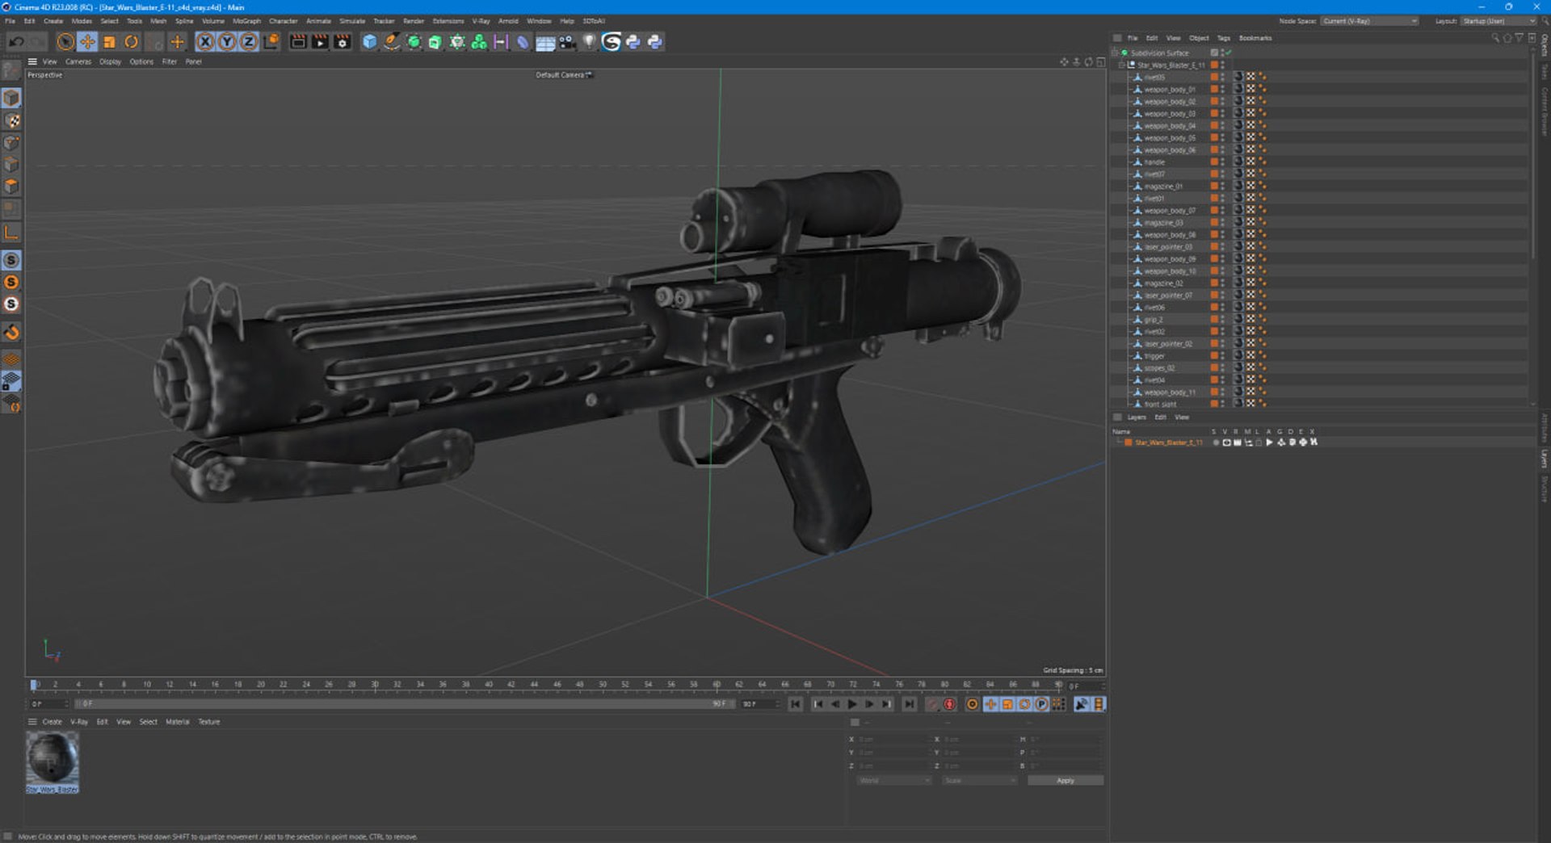This screenshot has height=843, width=1551.
Task: Select the laser_pointer_03 object
Action: (x=1167, y=247)
